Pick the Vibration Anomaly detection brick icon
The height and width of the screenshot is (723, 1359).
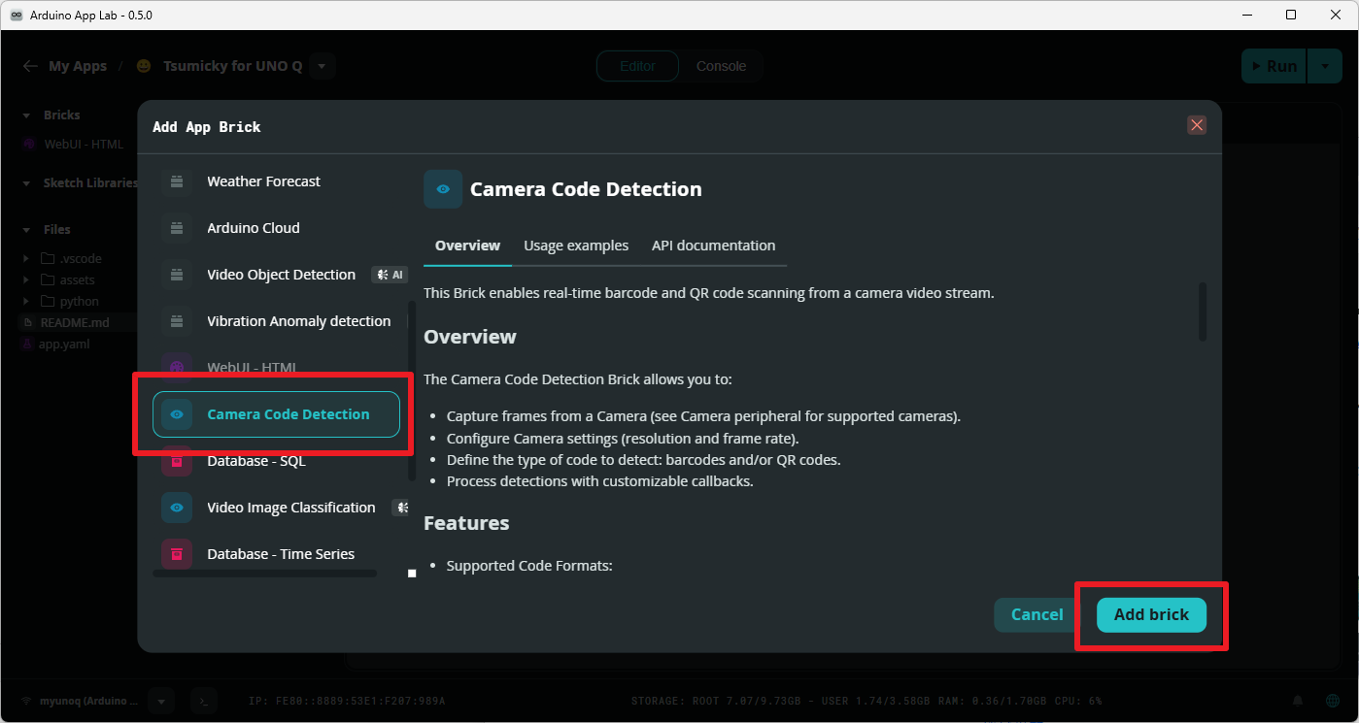[x=177, y=321]
